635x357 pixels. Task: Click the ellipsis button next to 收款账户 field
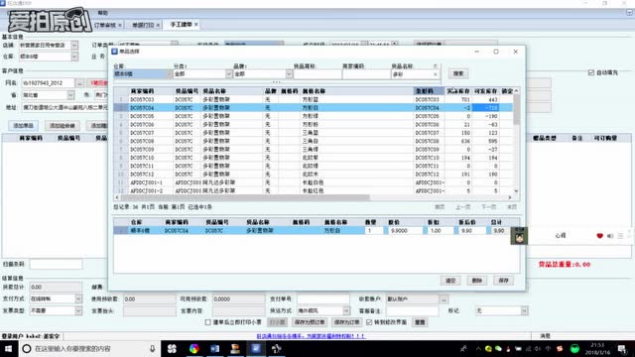coord(444,299)
